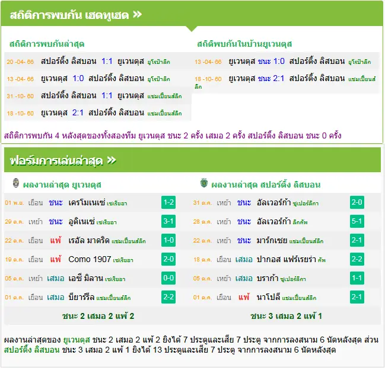Screen dimensions: 385x368
Task: Open the 2-0 score badge for อัลเวอร์ก้า ซูเปอร์ลีกา
Action: pos(357,202)
